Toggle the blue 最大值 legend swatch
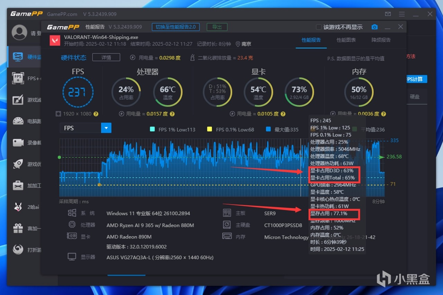The width and height of the screenshot is (443, 295). point(268,129)
